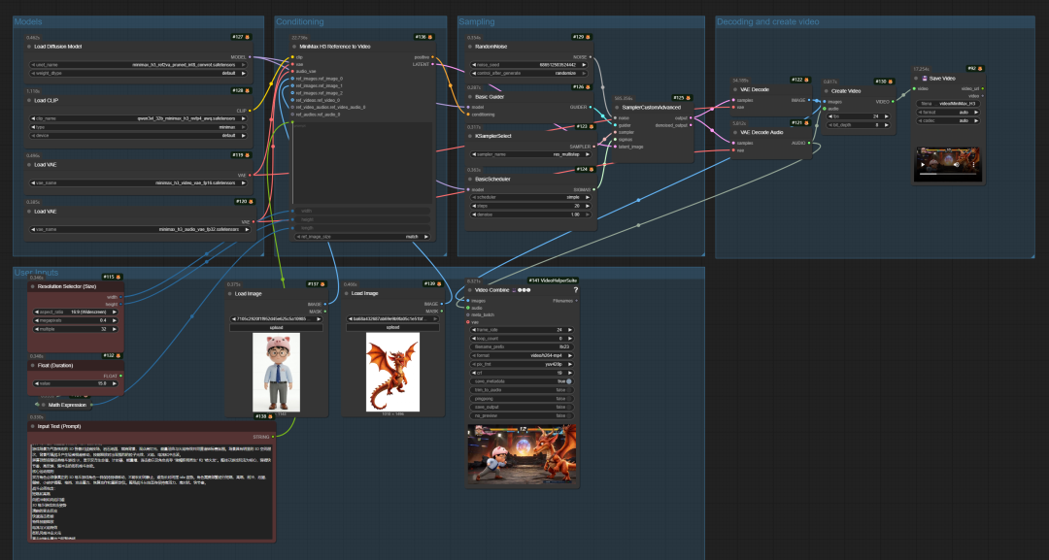1049x560 pixels.
Task: Open the weight_dtype dropdown
Action: tap(139, 73)
